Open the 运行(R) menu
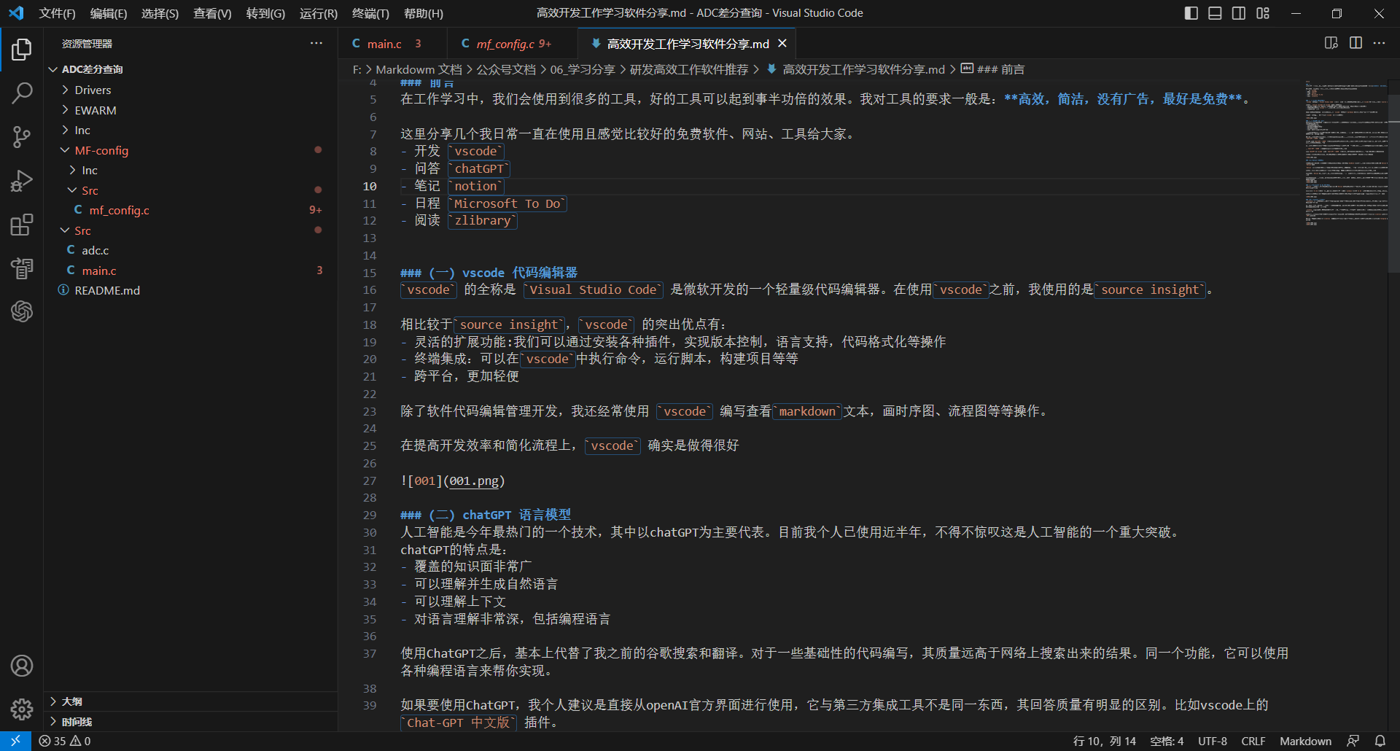Screen dimensions: 1400x751 coord(319,13)
